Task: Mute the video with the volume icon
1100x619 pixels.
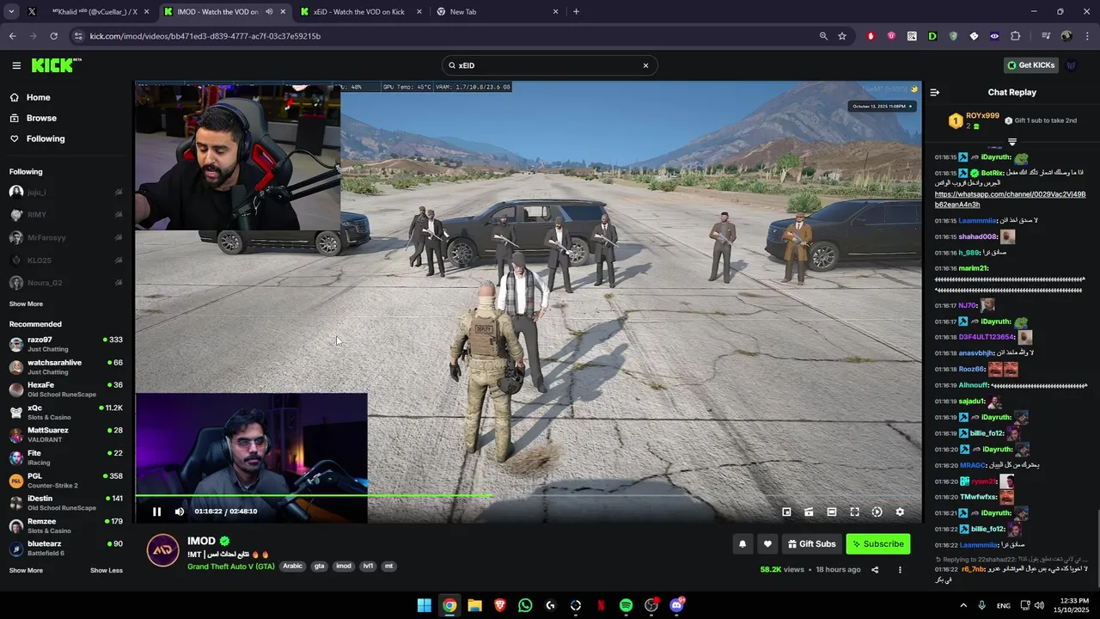Action: [180, 512]
